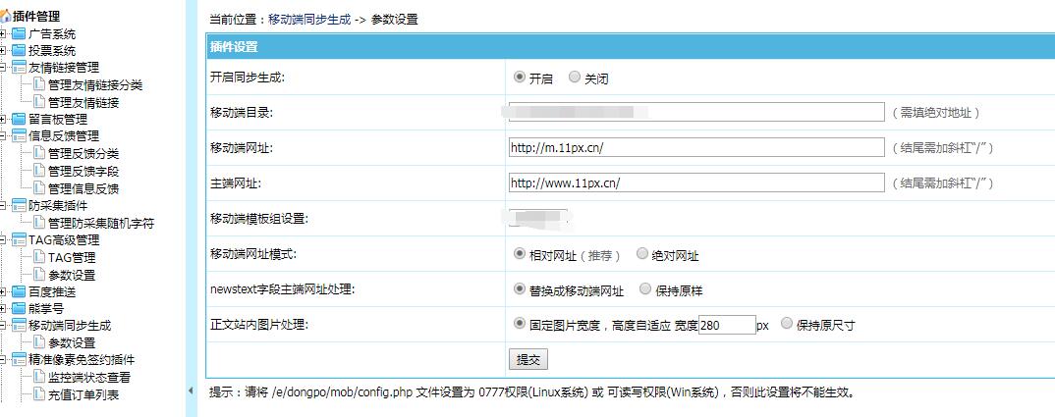This screenshot has width=1055, height=417.
Task: Collapse sidebar with the left arrow handle
Action: click(191, 391)
